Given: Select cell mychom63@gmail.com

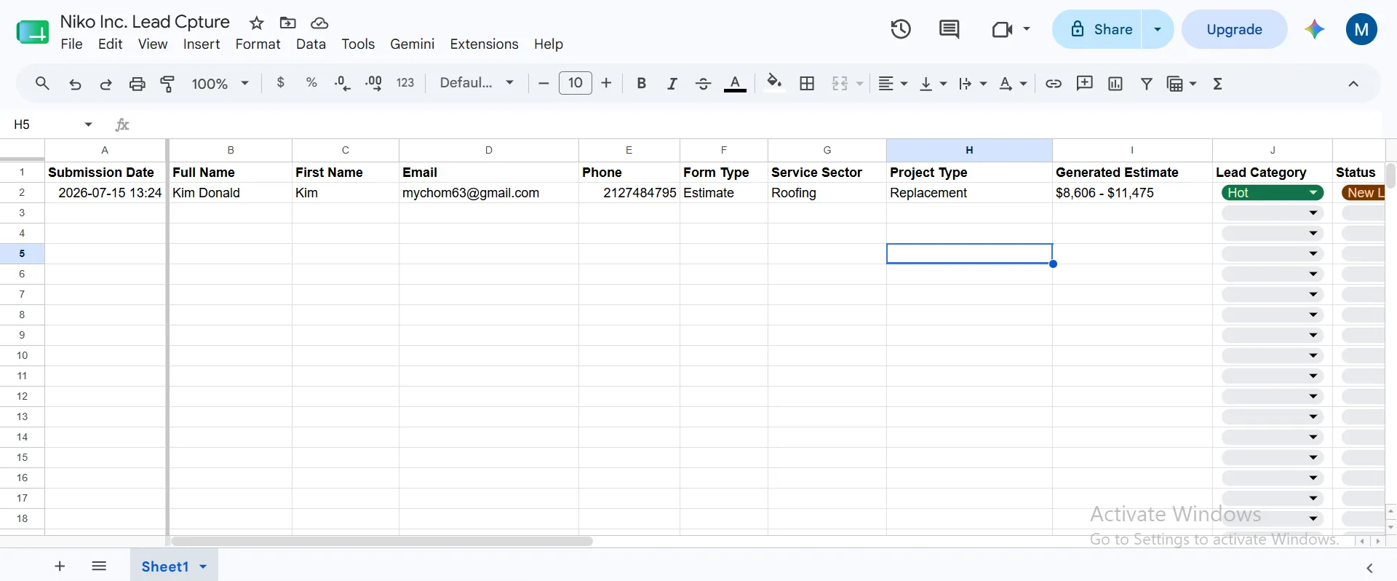Looking at the screenshot, I should point(488,193).
